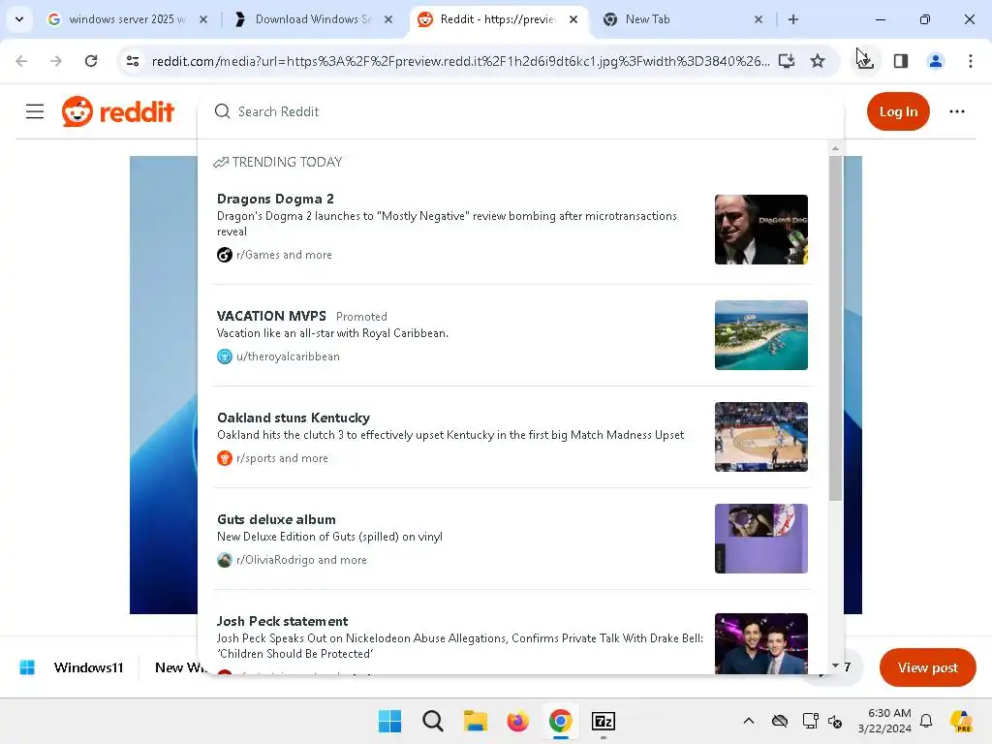Click the Windows11 community icon
This screenshot has height=744, width=992.
[27, 667]
